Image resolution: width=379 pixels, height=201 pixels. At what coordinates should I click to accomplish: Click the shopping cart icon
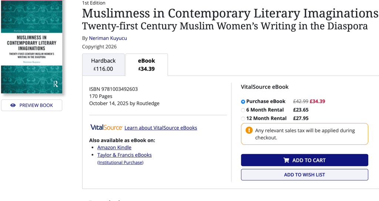[x=286, y=160]
